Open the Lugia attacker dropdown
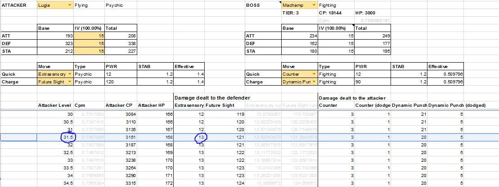 coord(69,5)
